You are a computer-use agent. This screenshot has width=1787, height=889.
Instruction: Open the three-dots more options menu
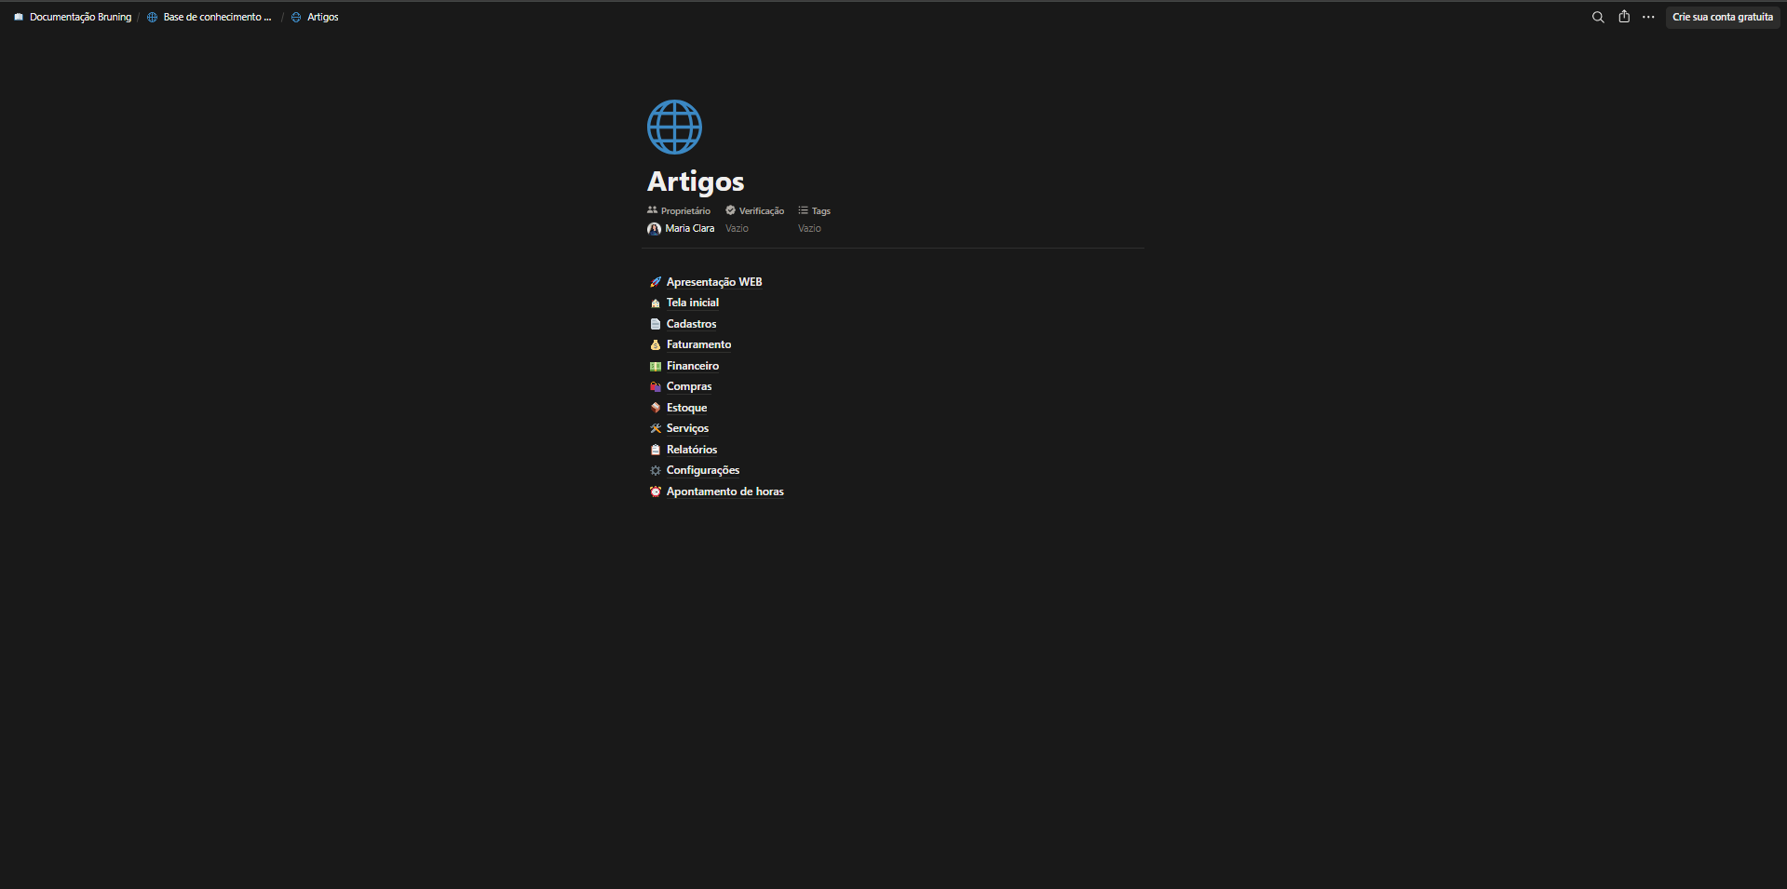click(1648, 17)
